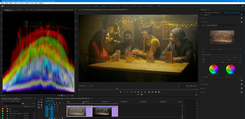The width and height of the screenshot is (245, 119).
Task: Show next Look preview arrow
Action: [x=233, y=37]
